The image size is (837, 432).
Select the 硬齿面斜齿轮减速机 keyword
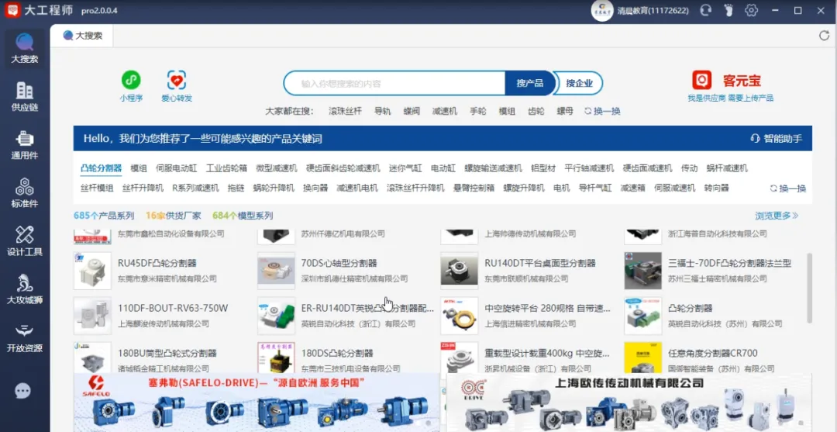point(343,168)
